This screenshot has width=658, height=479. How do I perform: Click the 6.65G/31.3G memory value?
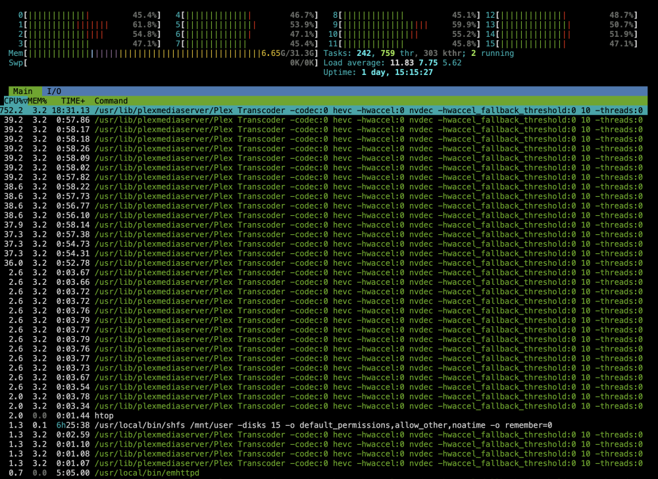(288, 53)
